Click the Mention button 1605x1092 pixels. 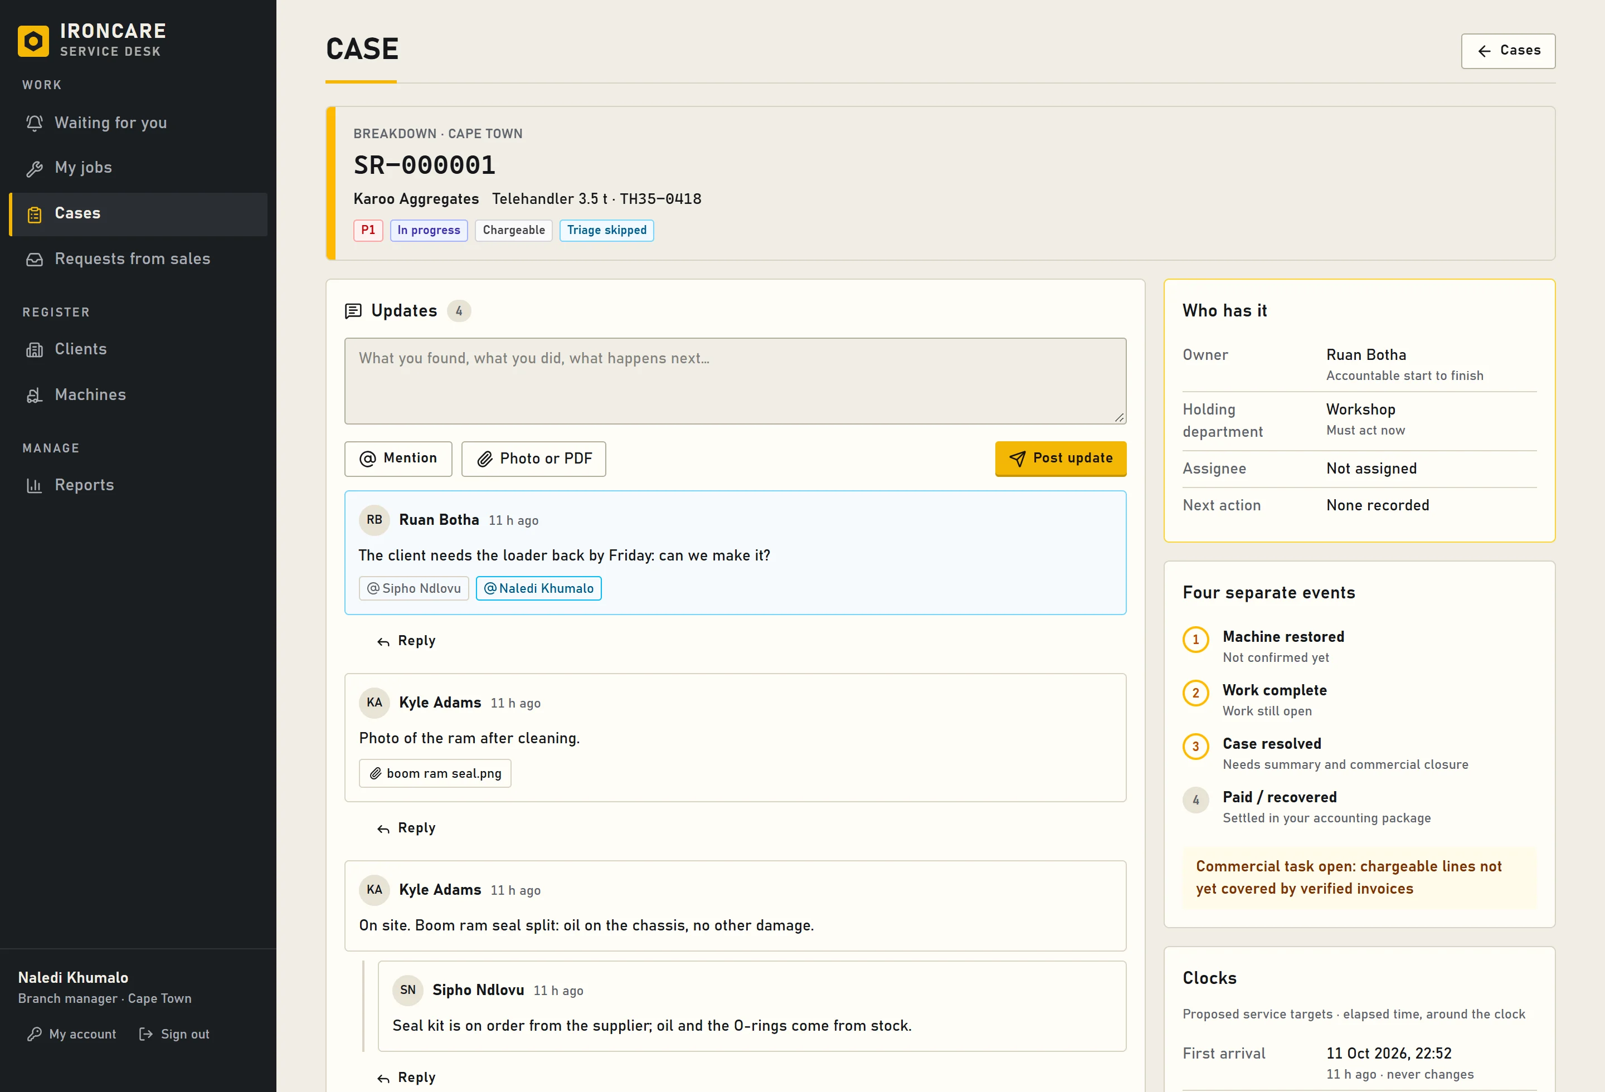(398, 459)
